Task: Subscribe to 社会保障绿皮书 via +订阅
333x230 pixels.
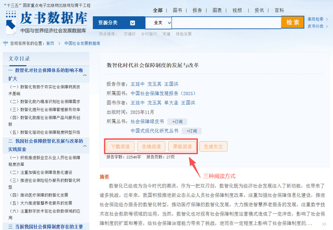Action: click(x=177, y=121)
